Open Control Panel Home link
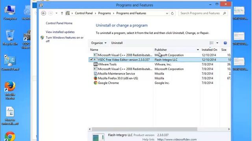 [59, 23]
